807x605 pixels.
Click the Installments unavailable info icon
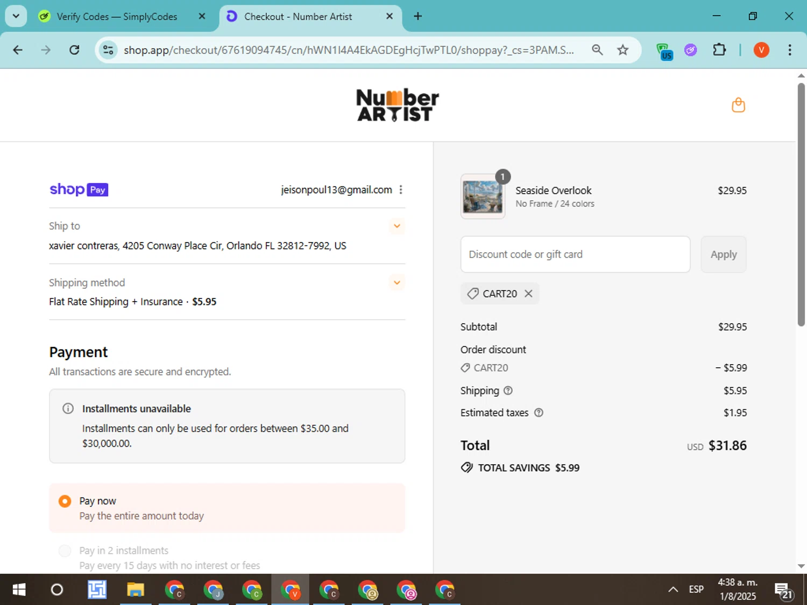coord(68,409)
